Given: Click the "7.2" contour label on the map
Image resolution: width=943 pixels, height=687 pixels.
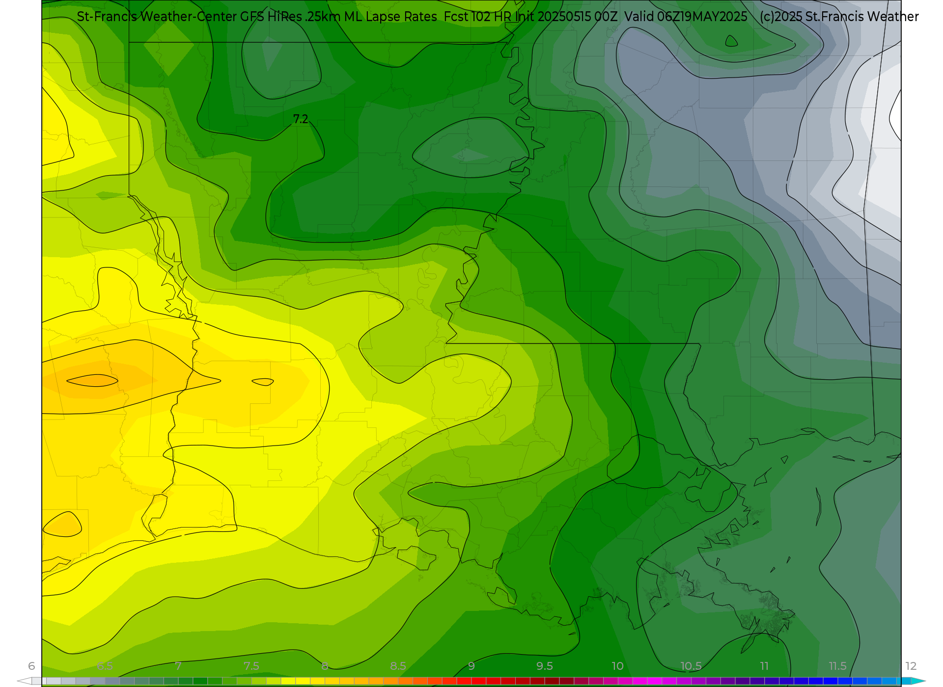Looking at the screenshot, I should (301, 119).
